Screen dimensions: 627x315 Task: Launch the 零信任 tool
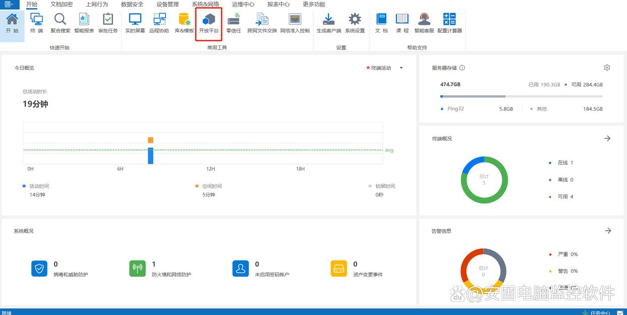pos(233,23)
